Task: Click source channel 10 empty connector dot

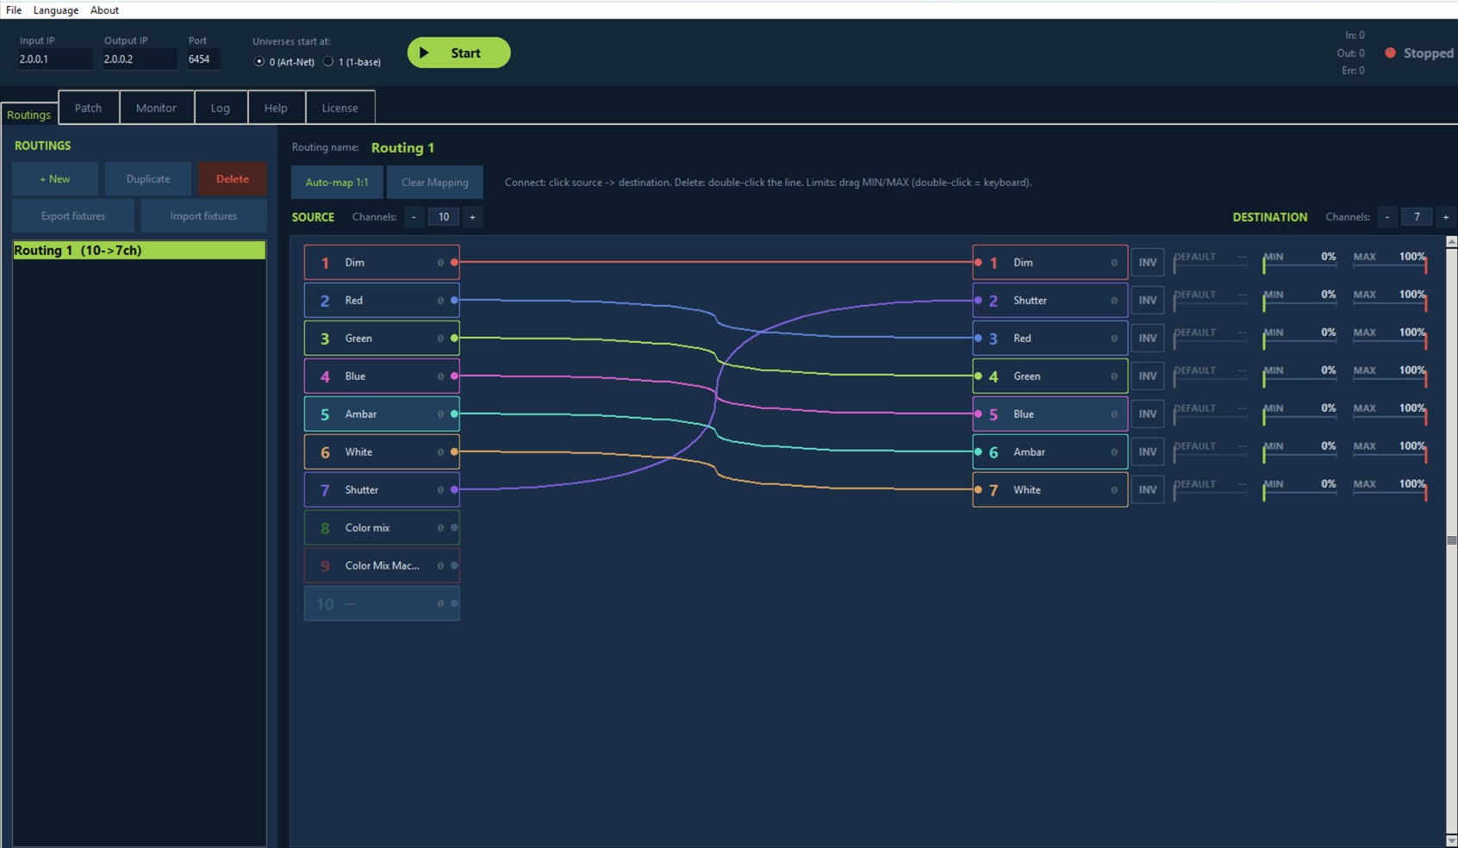Action: 454,603
